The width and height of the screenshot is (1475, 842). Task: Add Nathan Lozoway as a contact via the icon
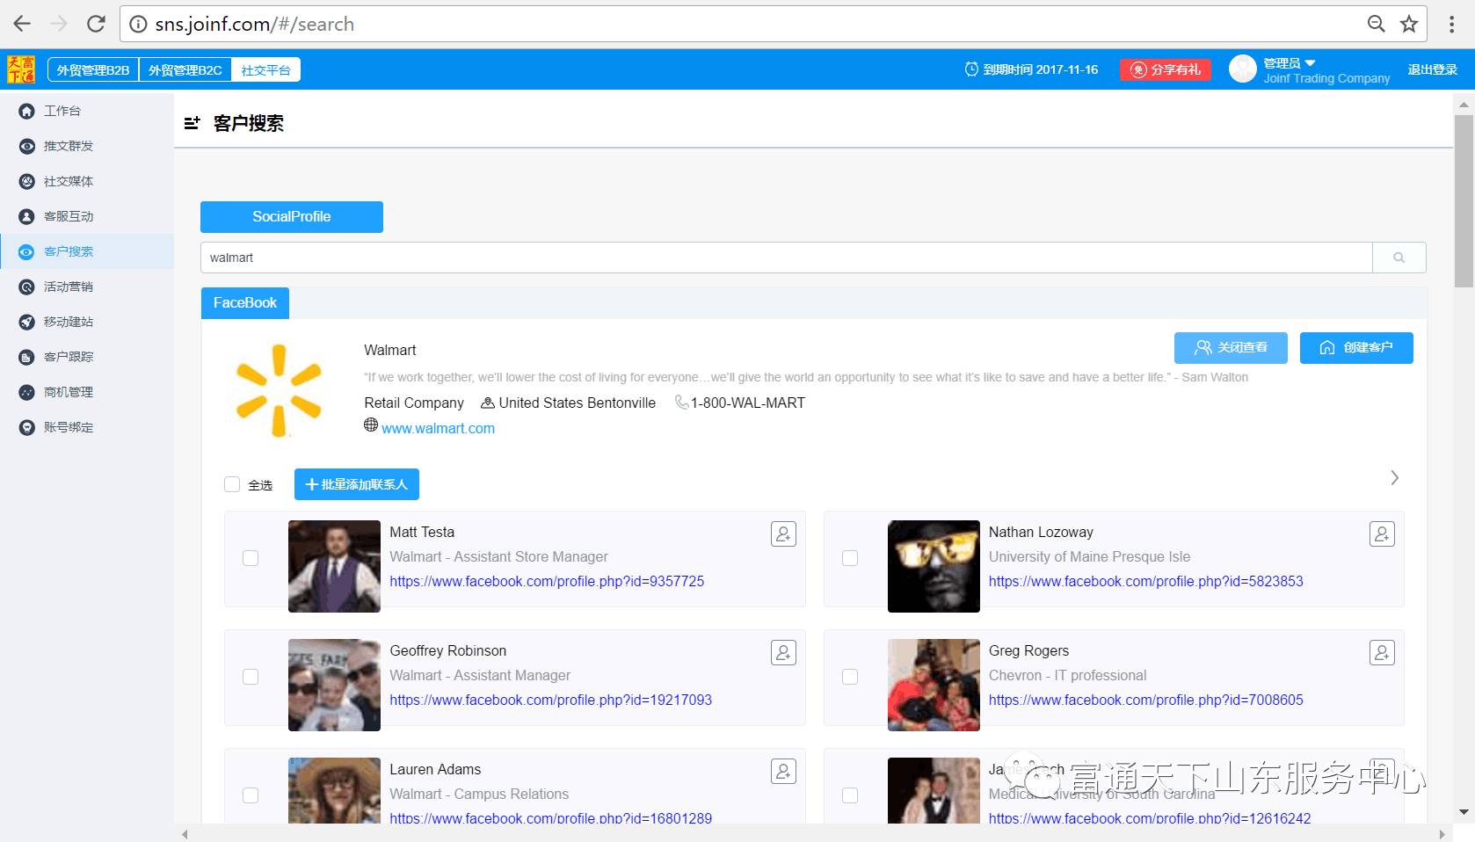pos(1382,534)
